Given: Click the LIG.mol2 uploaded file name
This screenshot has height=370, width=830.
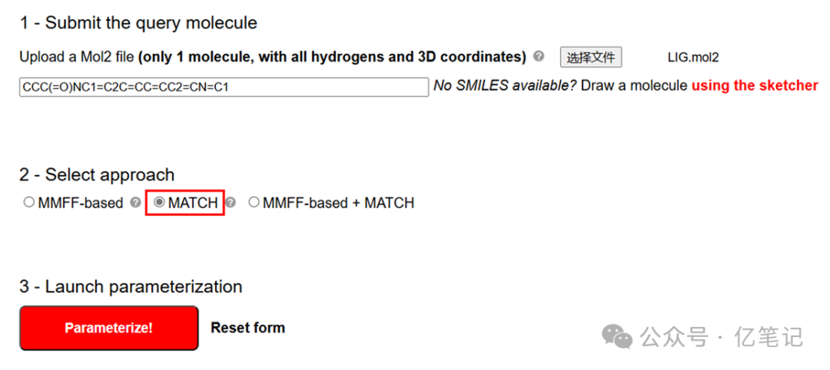Looking at the screenshot, I should click(x=693, y=58).
